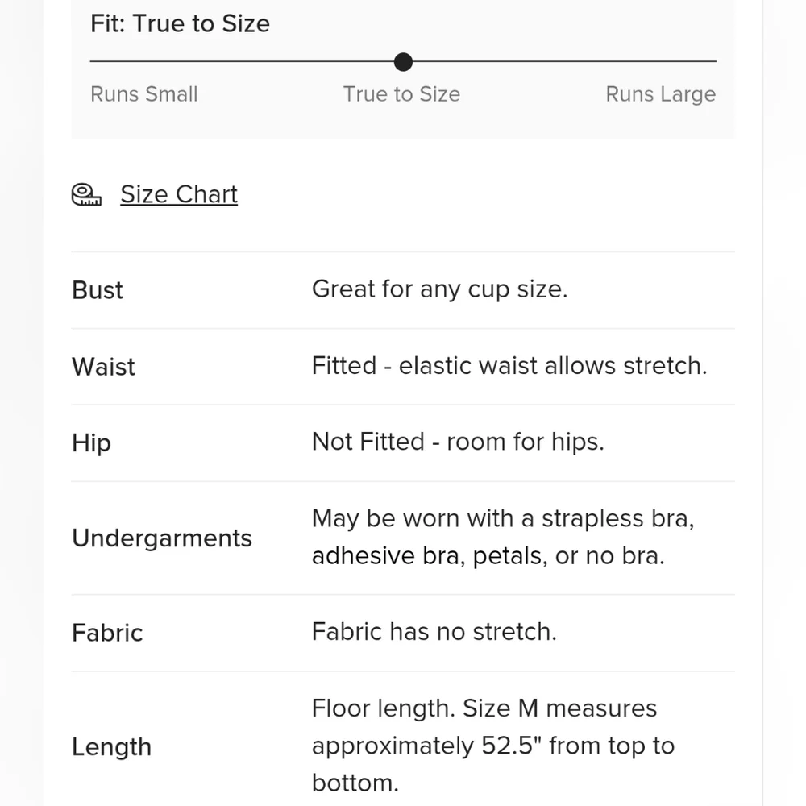The height and width of the screenshot is (806, 806).
Task: Click the strapless bra description text
Action: 503,538
